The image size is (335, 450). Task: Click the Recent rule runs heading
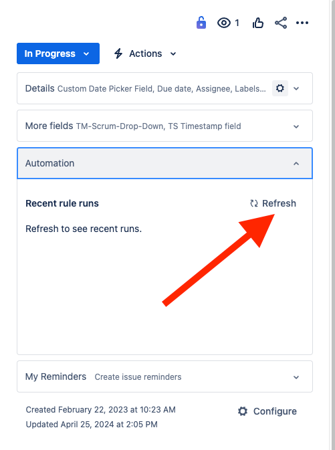62,203
